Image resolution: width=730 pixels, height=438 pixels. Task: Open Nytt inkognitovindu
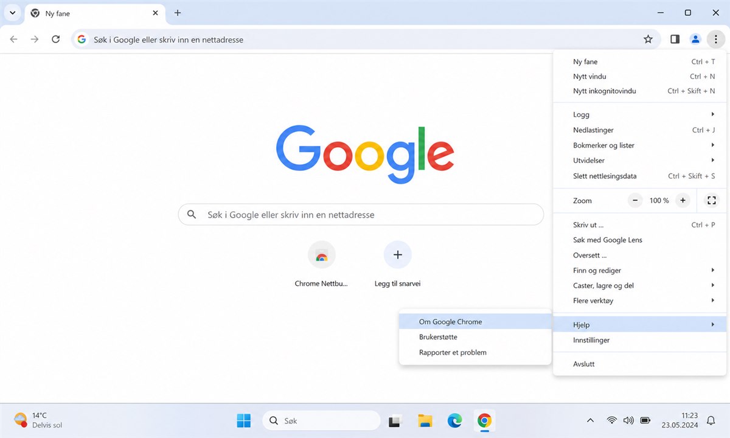tap(640, 91)
